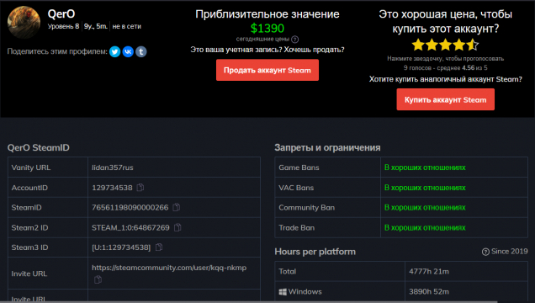Copy the AccountID value

(x=140, y=188)
